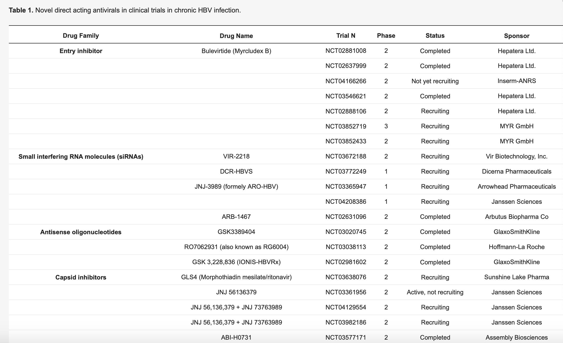Select trial number NCT03365947
Image resolution: width=563 pixels, height=343 pixels.
coord(346,187)
